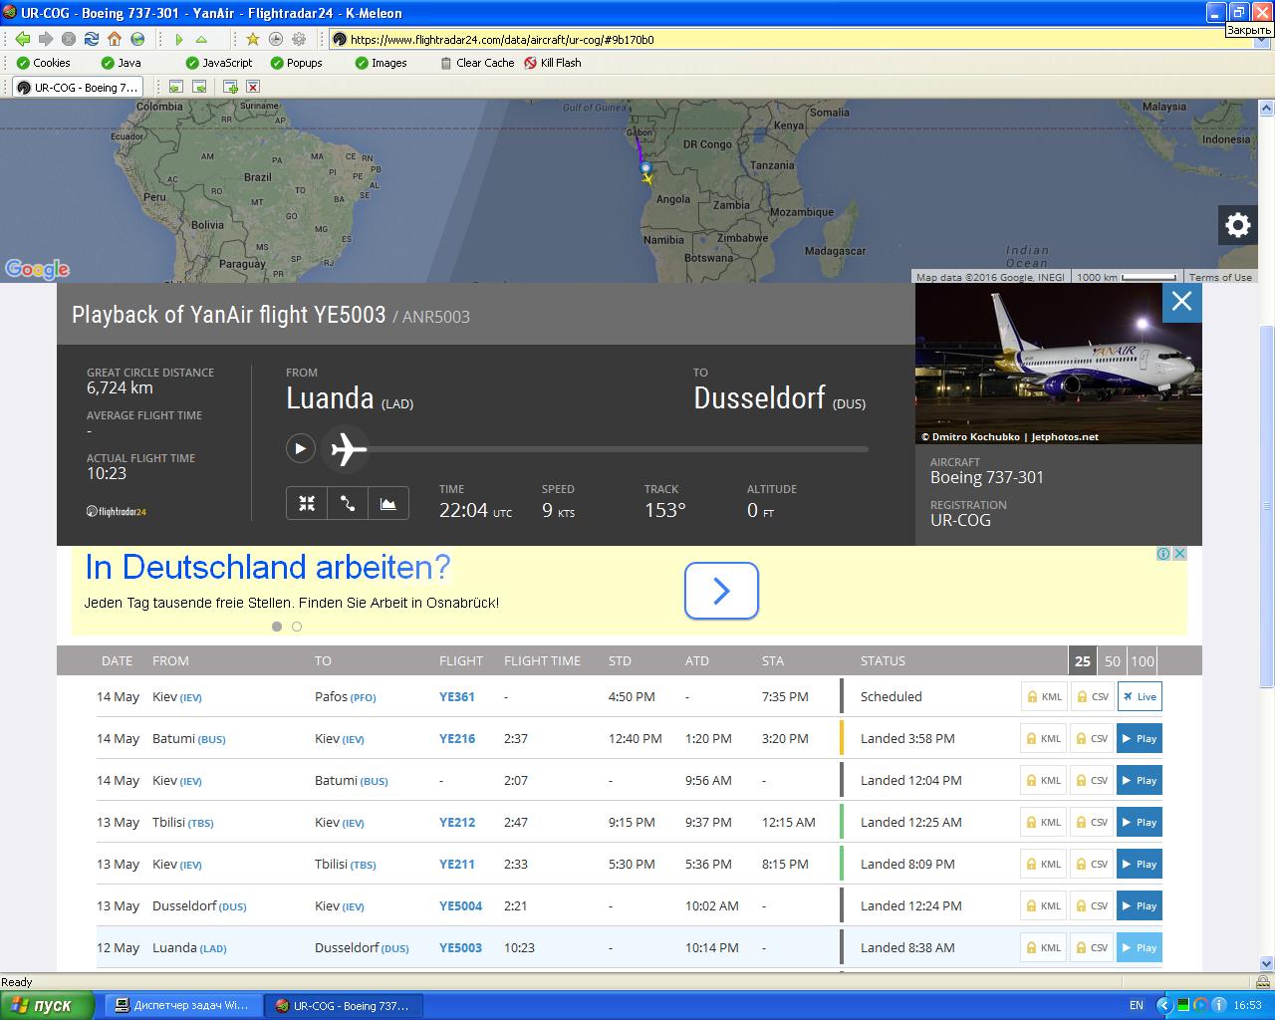Click the center-map arrows icon
1275x1020 pixels.
[x=307, y=504]
